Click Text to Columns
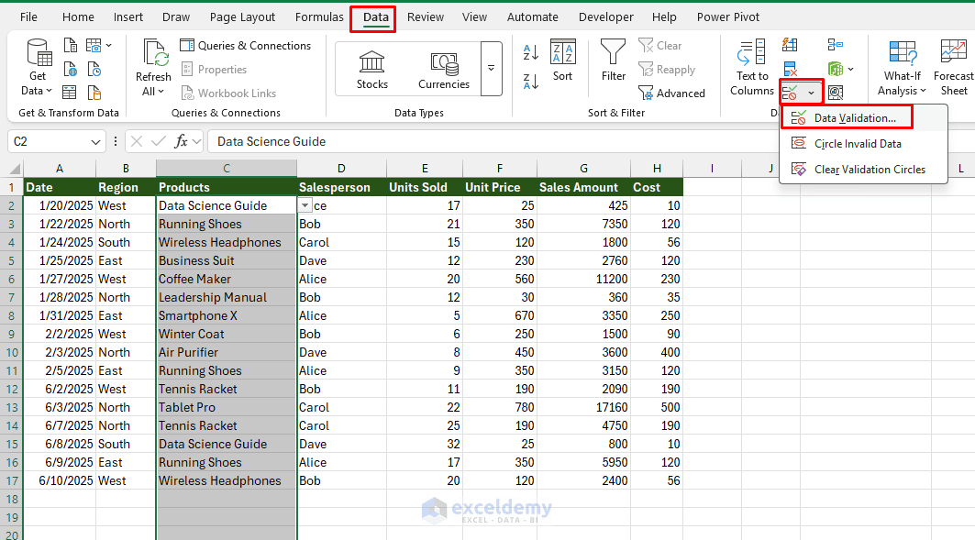 (752, 69)
